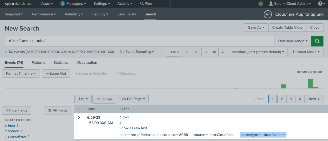Export results with download icon
The width and height of the screenshot is (328, 141).
[223, 52]
